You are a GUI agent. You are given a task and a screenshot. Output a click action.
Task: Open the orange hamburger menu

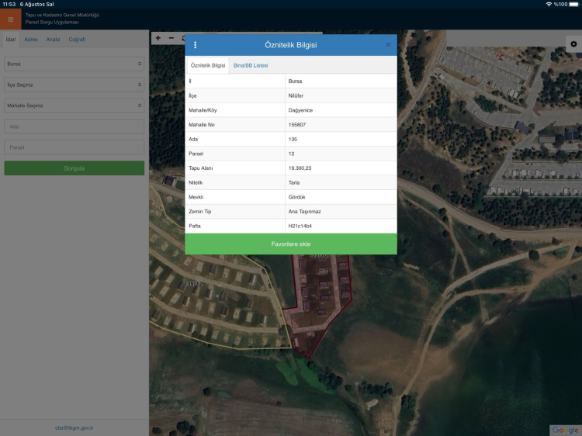coord(11,19)
